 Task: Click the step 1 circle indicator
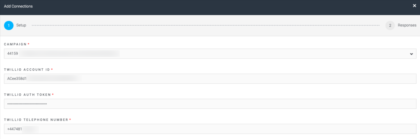pyautogui.click(x=9, y=25)
